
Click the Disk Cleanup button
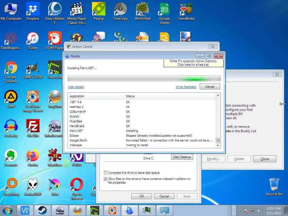pyautogui.click(x=182, y=157)
